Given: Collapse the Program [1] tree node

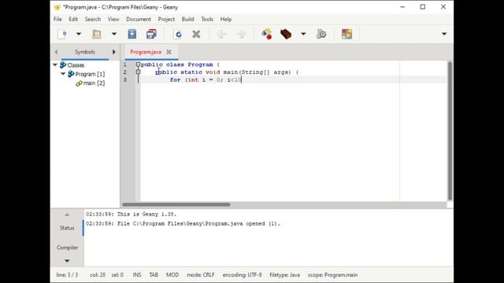Looking at the screenshot, I should (63, 74).
